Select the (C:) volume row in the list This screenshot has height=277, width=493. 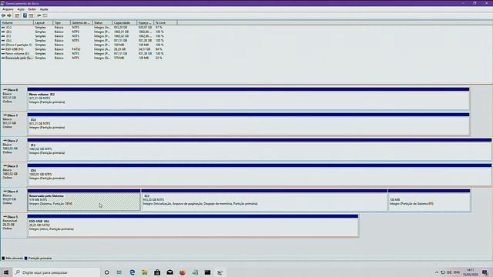click(x=82, y=28)
